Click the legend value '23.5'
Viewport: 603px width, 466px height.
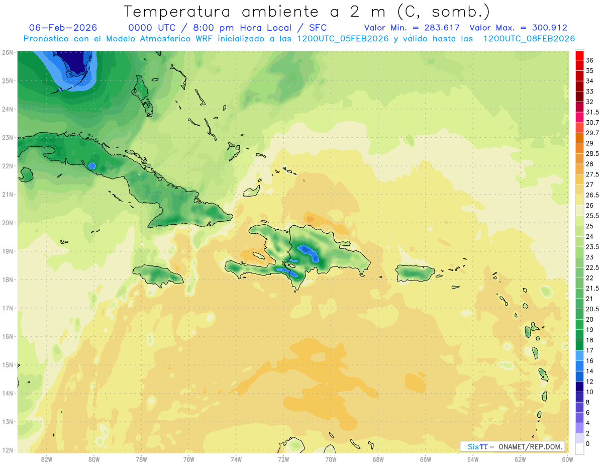(592, 247)
